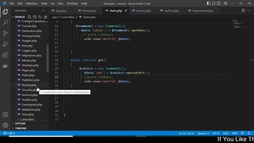Change file encoding UTF-8
254x143 pixels.
[216, 133]
